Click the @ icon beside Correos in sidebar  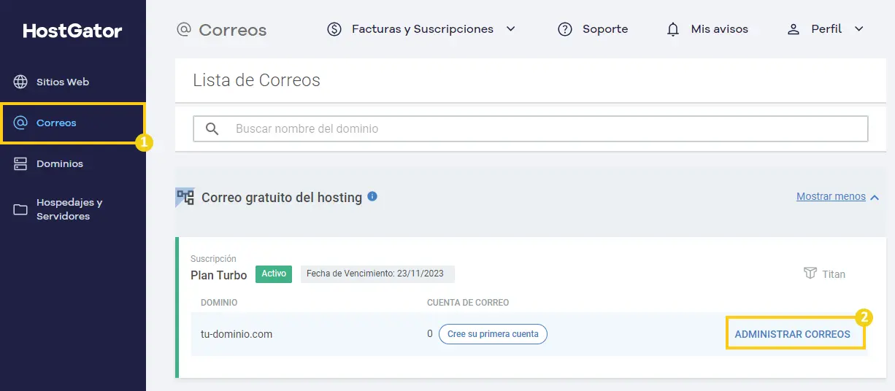(21, 123)
